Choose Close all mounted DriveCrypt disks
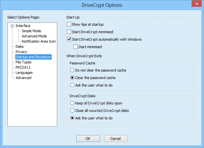The width and height of the screenshot is (204, 148). click(72, 111)
